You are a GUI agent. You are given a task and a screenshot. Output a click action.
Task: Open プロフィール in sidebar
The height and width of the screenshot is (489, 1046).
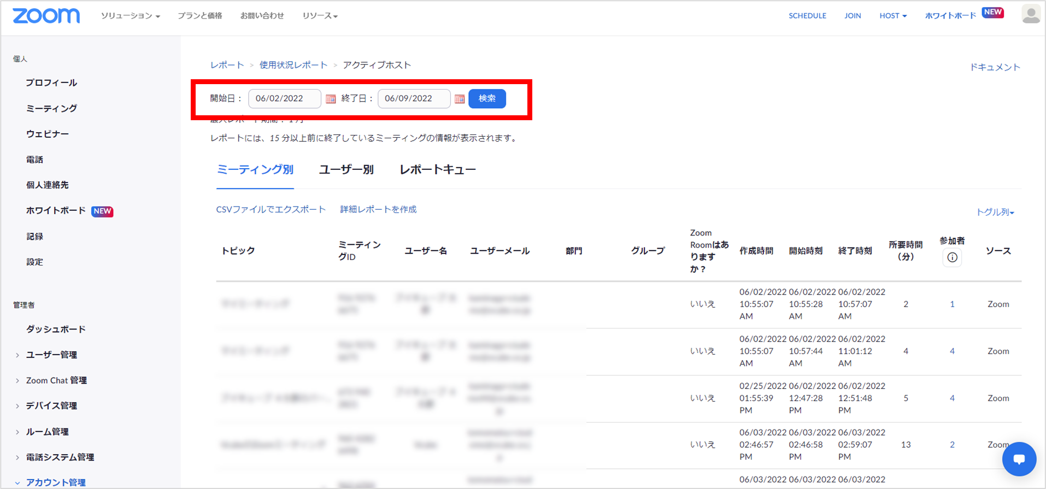[x=51, y=83]
